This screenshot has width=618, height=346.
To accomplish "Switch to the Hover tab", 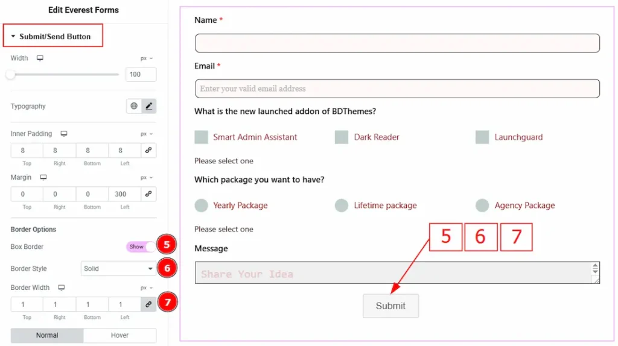I will tap(119, 335).
